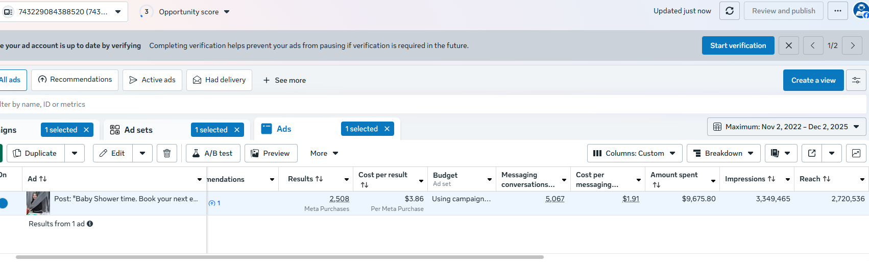Screen dimensions: 869x263
Task: Open the export report icon
Action: 812,153
